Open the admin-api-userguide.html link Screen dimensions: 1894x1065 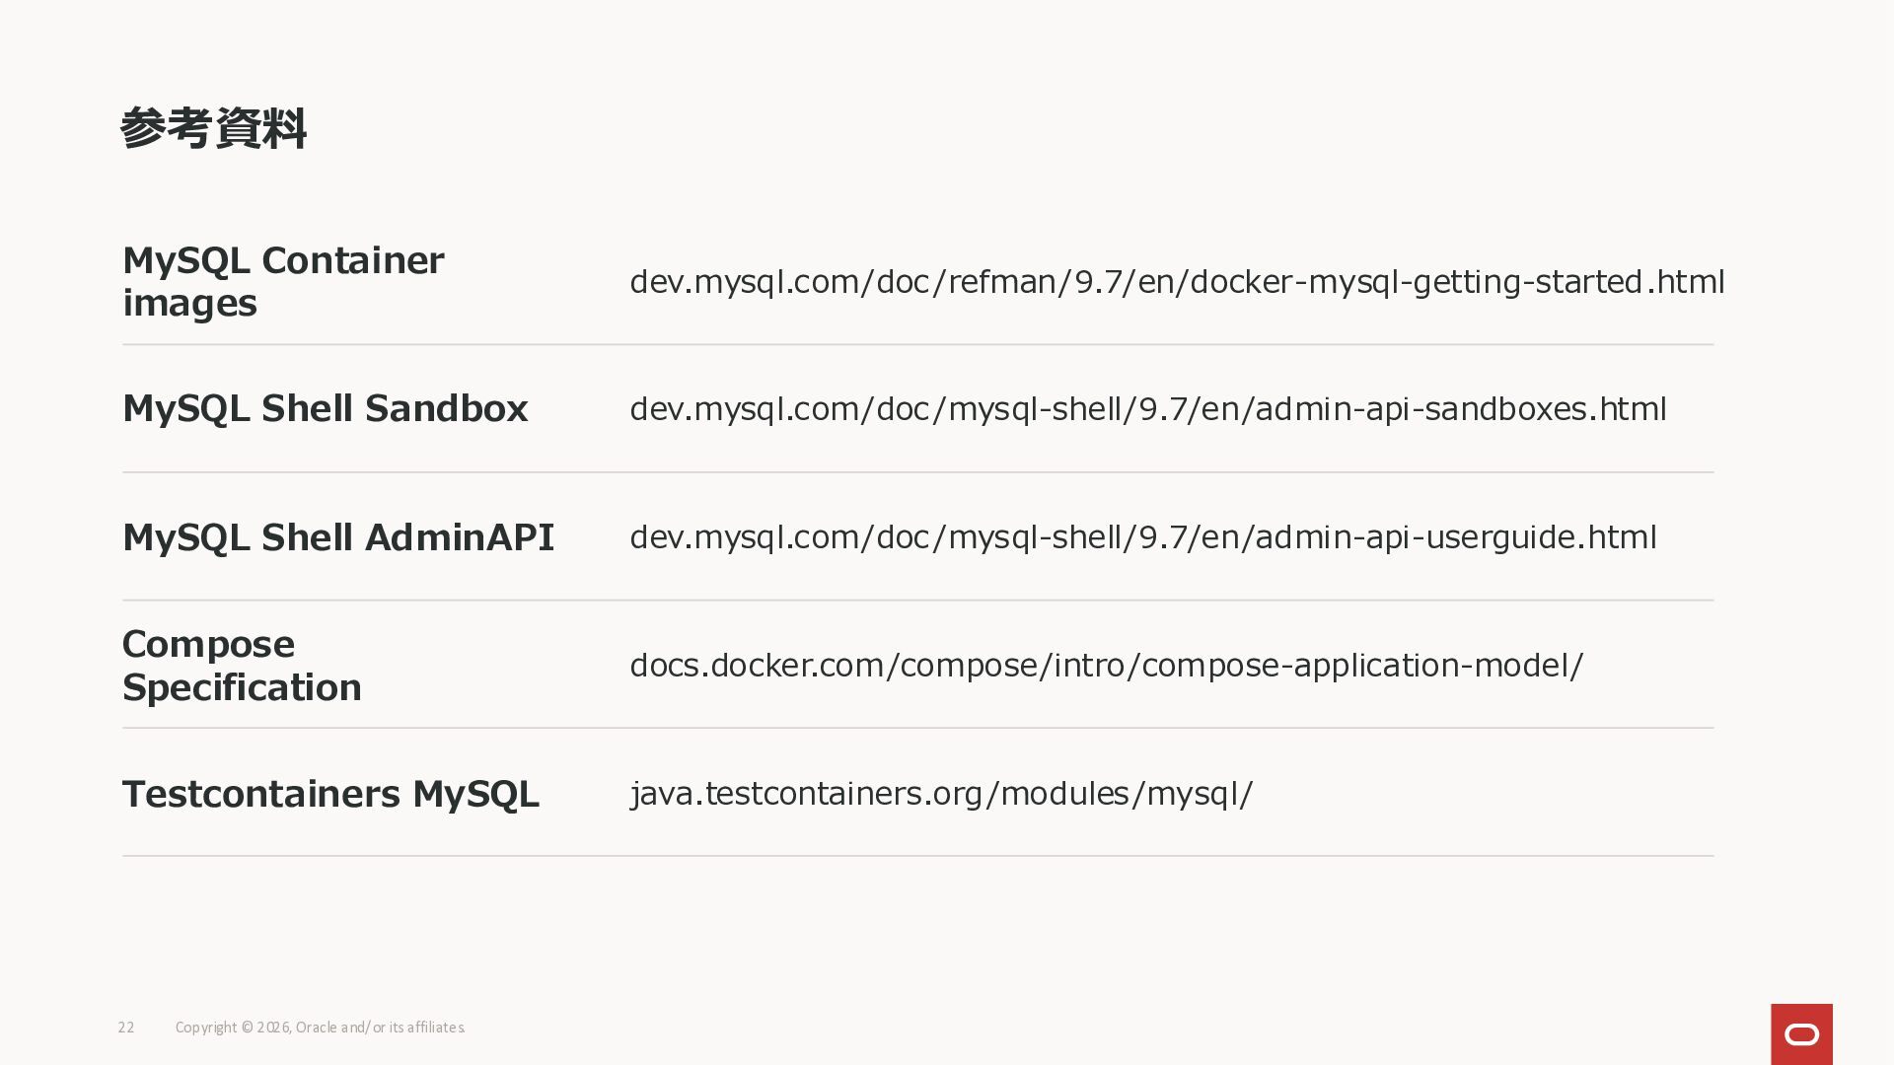(x=1143, y=537)
